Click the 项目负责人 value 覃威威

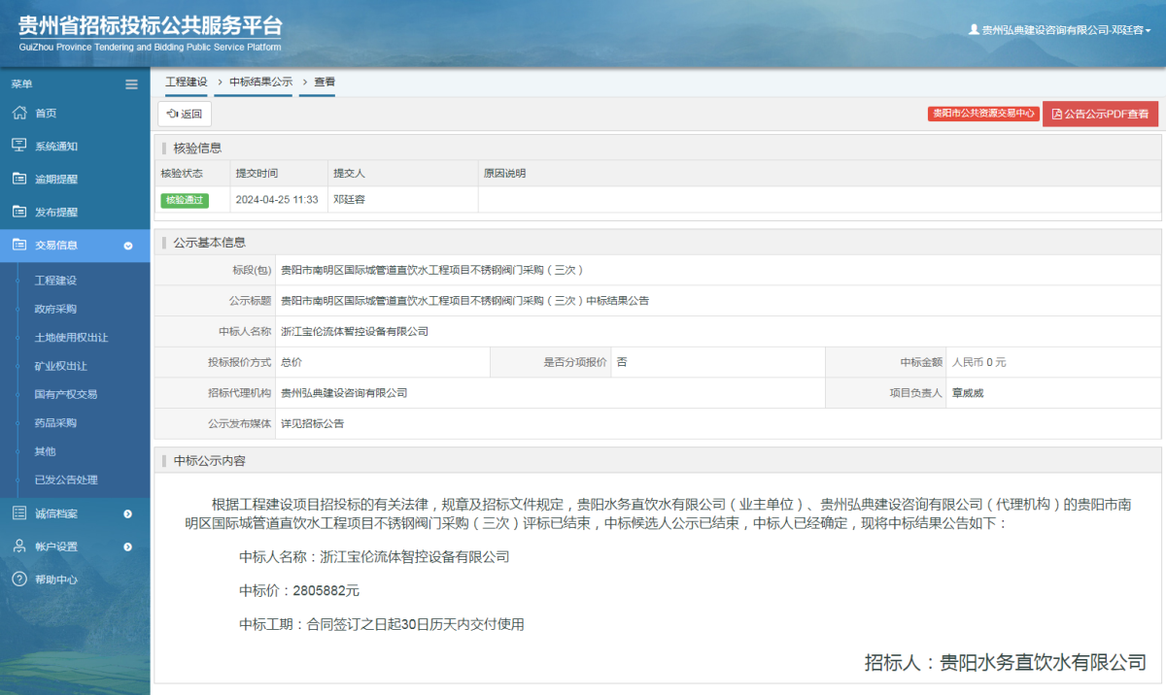point(969,393)
